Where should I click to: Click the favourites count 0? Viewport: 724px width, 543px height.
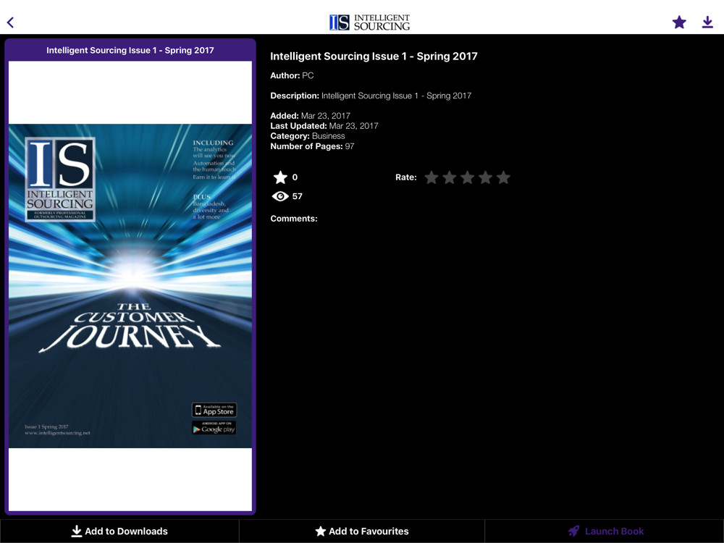click(295, 177)
